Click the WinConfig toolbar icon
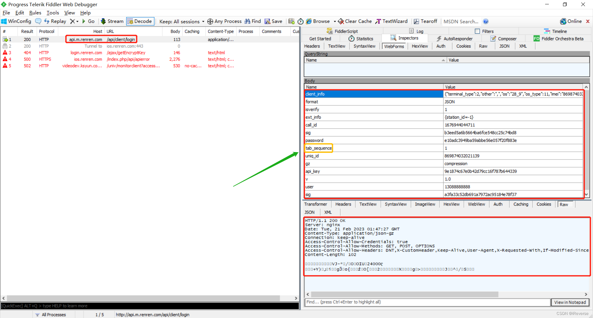This screenshot has width=593, height=318. click(4, 21)
